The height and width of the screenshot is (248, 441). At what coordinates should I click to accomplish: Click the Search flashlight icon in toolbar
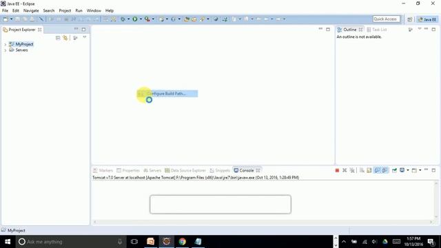(x=202, y=19)
